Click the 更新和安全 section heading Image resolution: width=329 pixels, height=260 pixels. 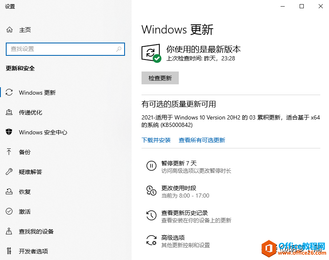pyautogui.click(x=20, y=68)
